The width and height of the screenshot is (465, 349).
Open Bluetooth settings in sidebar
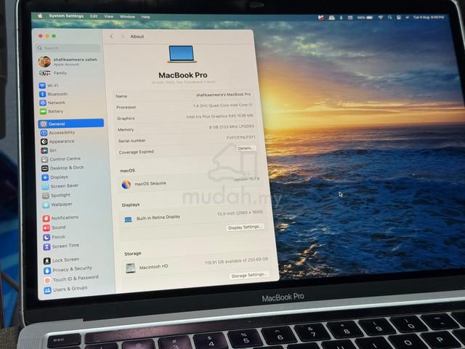tap(53, 94)
